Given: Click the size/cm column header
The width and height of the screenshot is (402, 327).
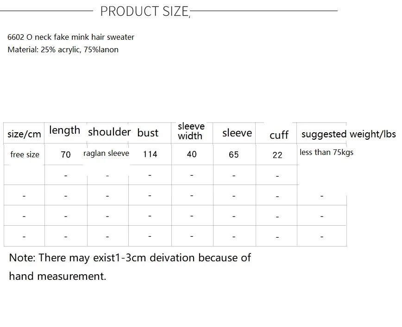Looking at the screenshot, I should coord(24,134).
